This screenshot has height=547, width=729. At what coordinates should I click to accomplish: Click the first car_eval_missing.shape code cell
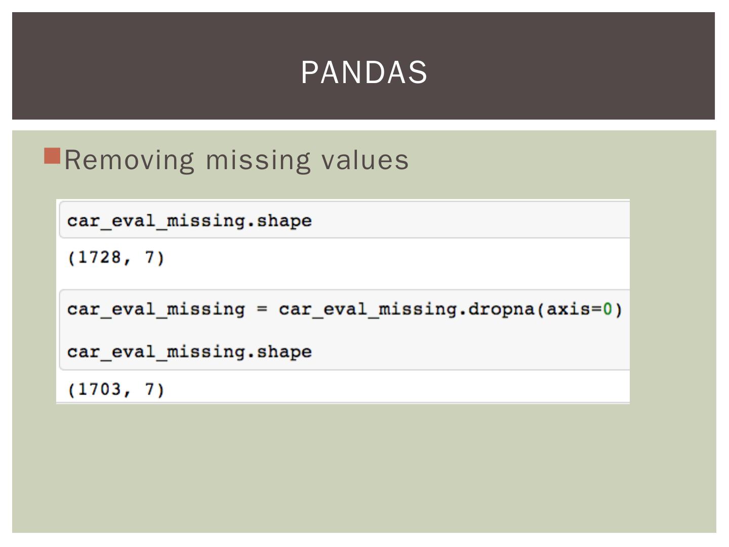tap(189, 221)
